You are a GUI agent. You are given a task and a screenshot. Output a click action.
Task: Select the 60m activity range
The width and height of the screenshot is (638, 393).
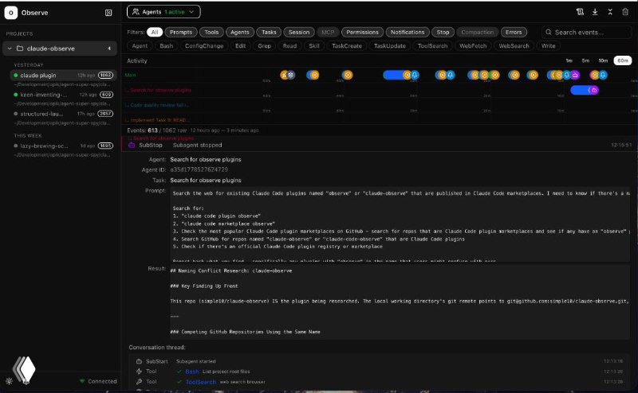tap(623, 60)
